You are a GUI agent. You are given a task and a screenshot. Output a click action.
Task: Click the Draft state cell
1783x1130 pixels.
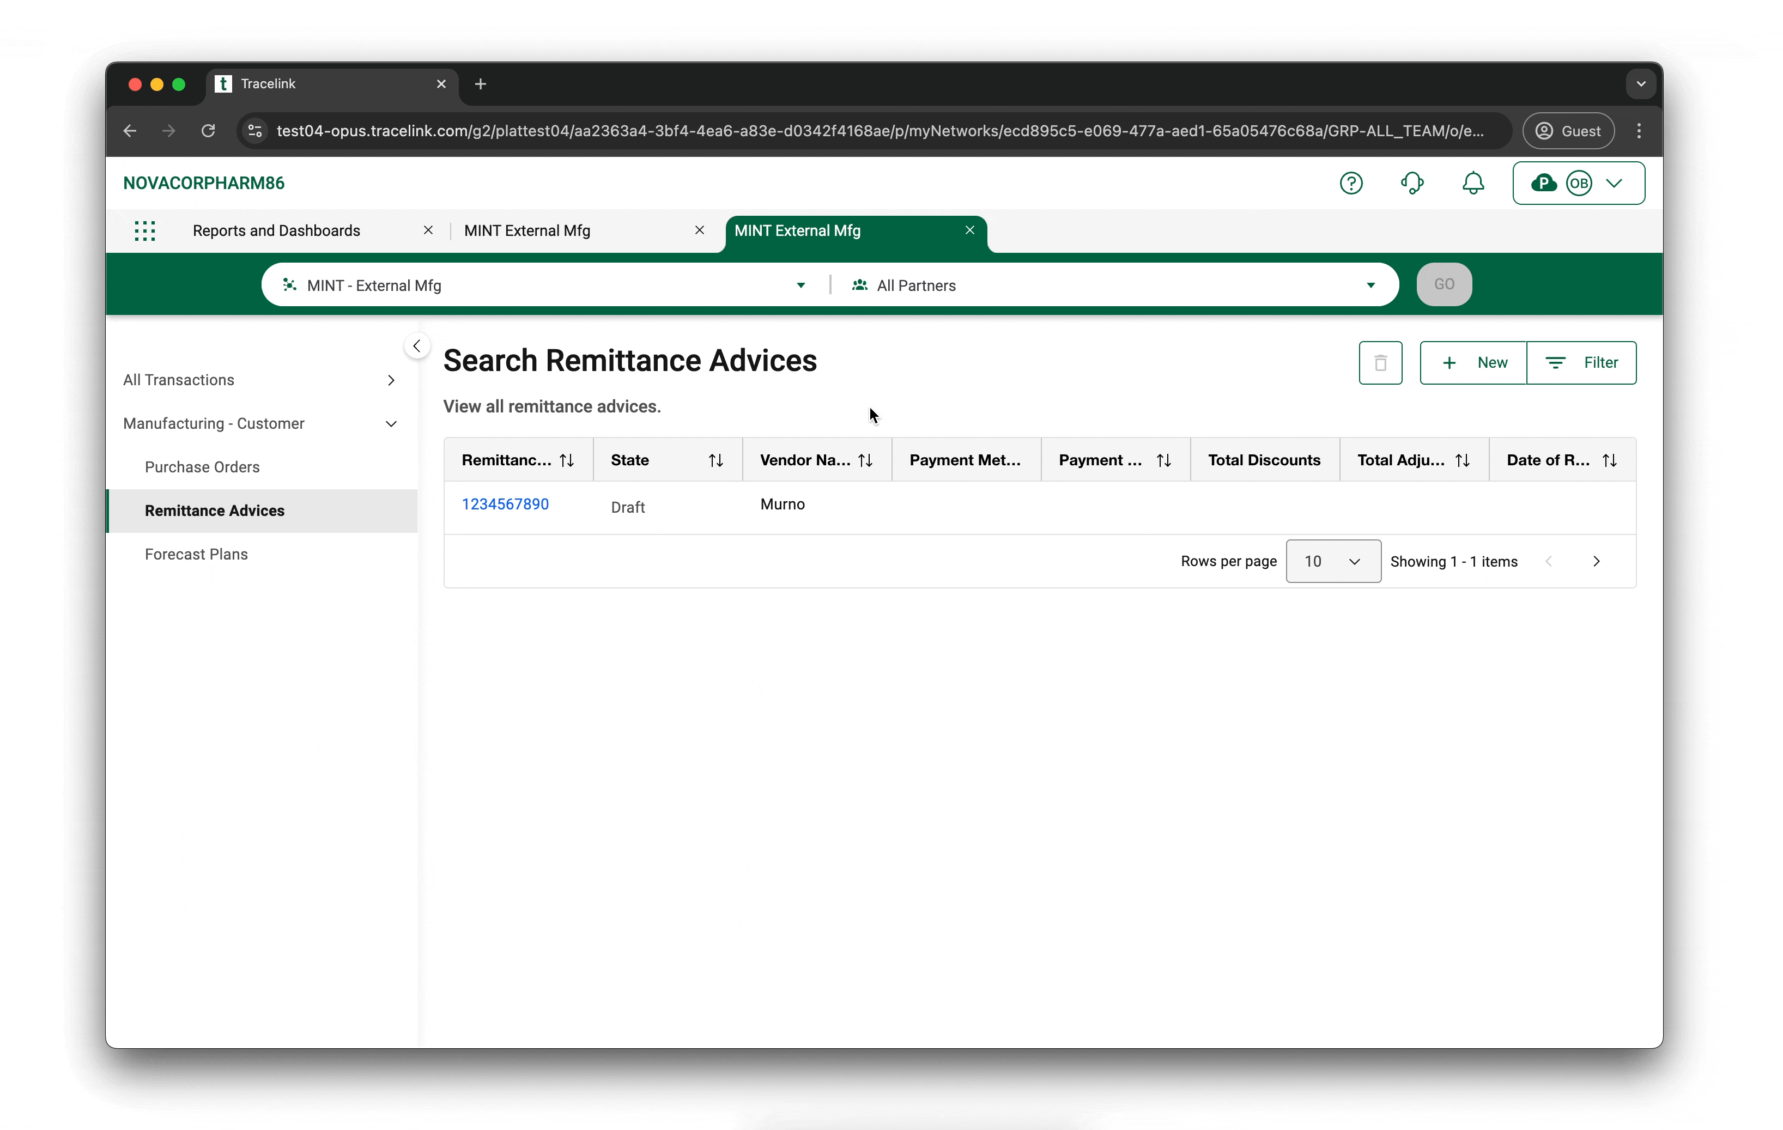coord(627,507)
